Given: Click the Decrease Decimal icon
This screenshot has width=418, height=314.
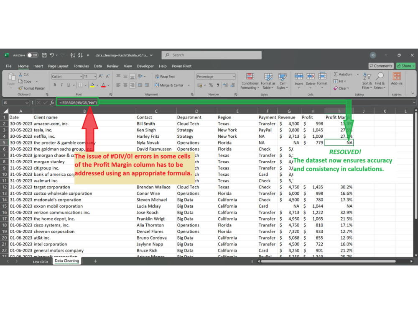Looking at the screenshot, I should click(233, 85).
